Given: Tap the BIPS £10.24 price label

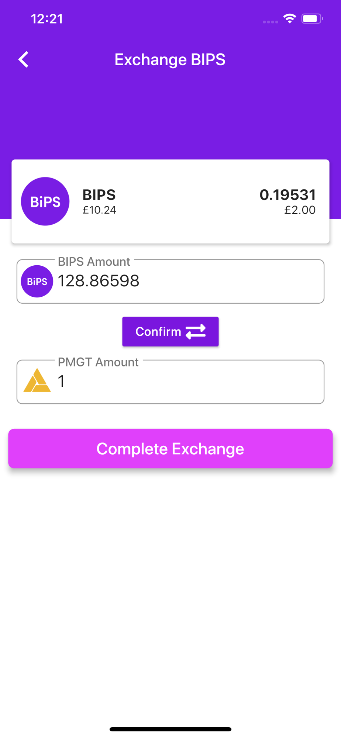Looking at the screenshot, I should pyautogui.click(x=99, y=210).
